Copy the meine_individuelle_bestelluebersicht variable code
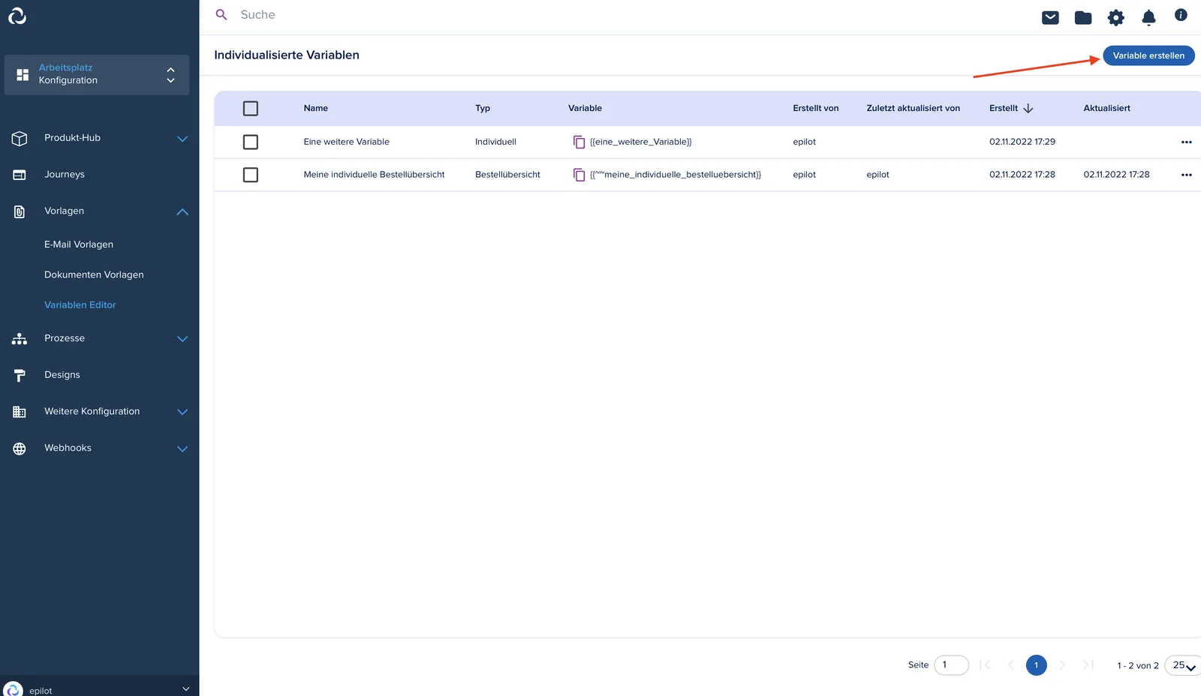 [579, 175]
